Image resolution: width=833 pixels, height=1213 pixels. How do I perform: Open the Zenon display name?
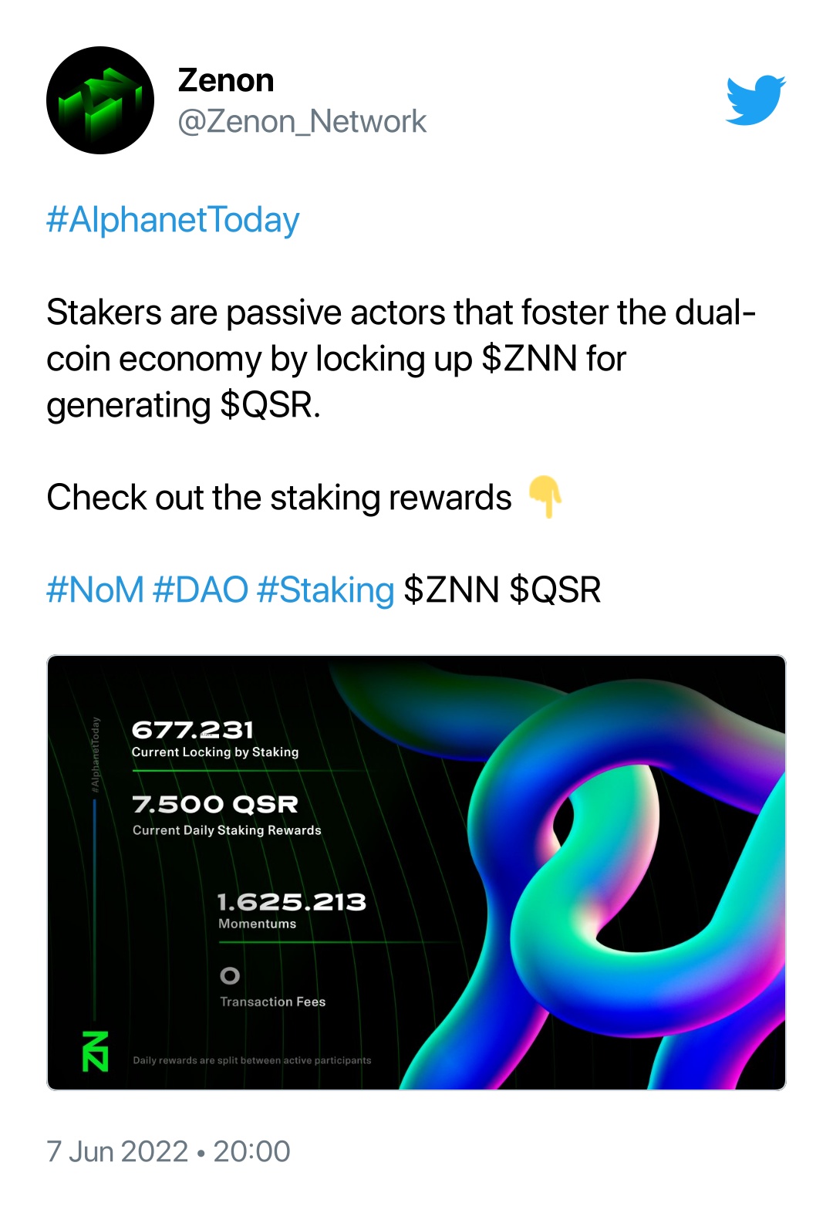coord(226,80)
